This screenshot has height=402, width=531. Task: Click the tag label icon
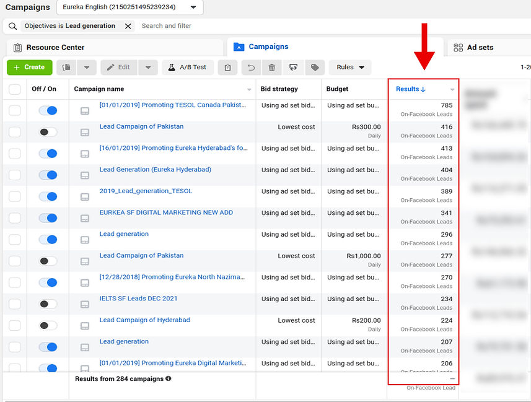[315, 68]
